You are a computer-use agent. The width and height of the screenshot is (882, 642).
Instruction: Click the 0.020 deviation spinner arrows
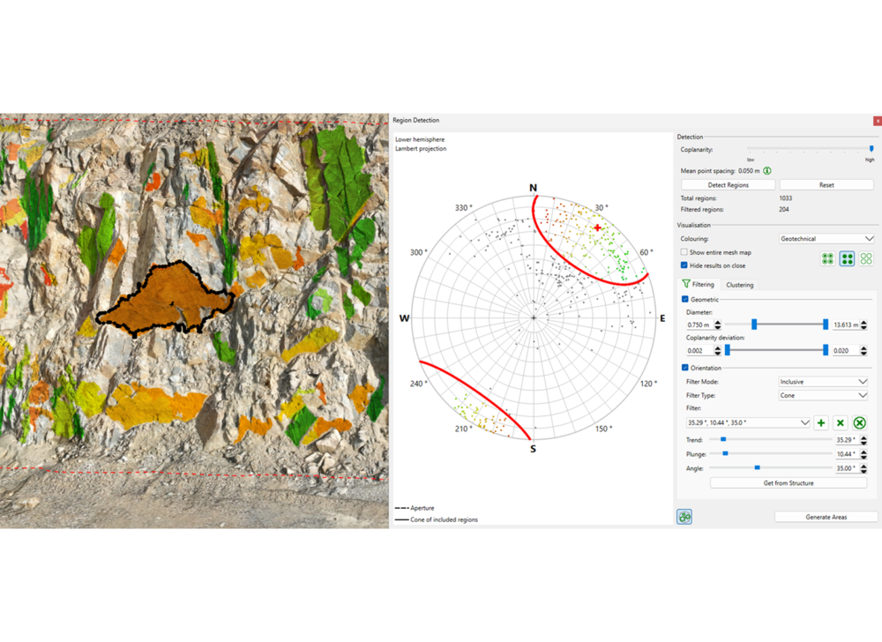coord(864,351)
